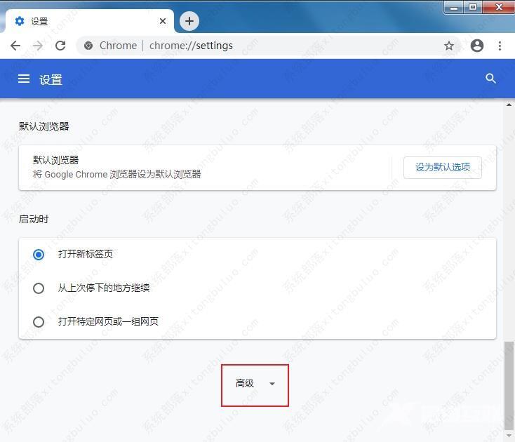515x442 pixels.
Task: Open a new tab with plus button
Action: click(x=189, y=21)
